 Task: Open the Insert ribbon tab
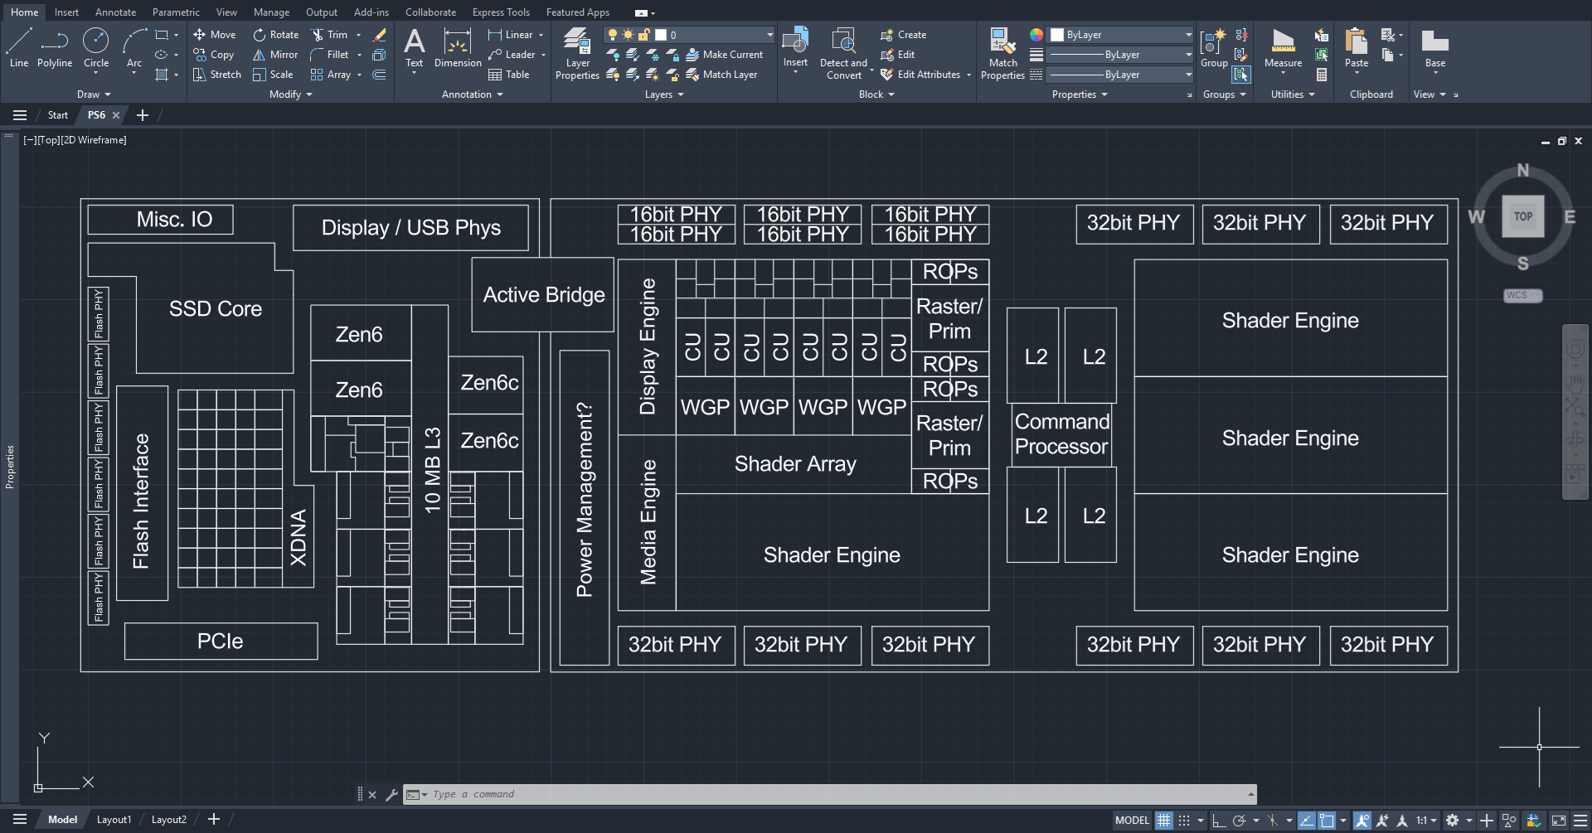[66, 12]
